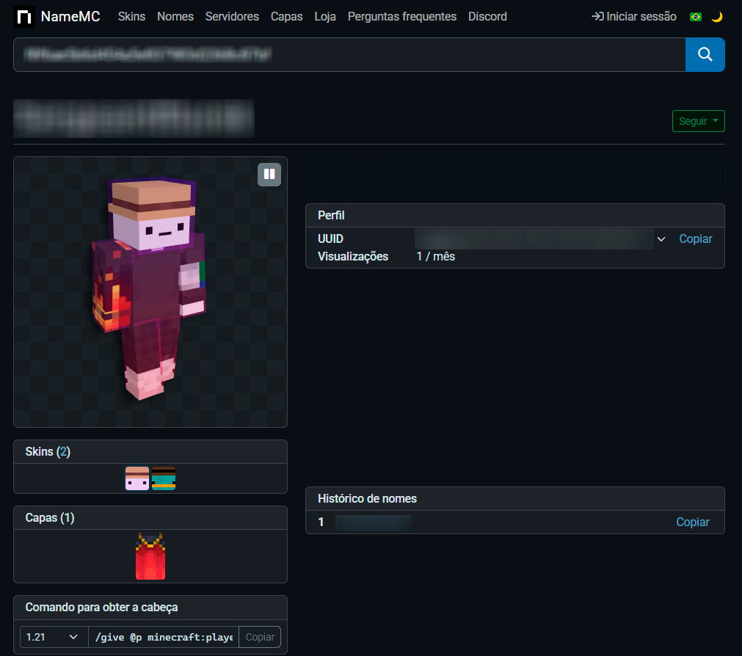Go to Servidores page

coord(232,17)
